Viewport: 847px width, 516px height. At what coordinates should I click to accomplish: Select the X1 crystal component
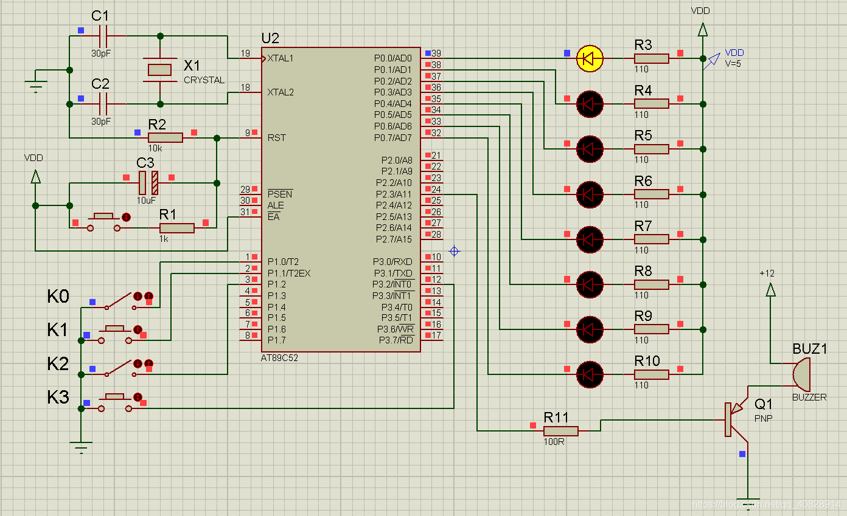[160, 70]
